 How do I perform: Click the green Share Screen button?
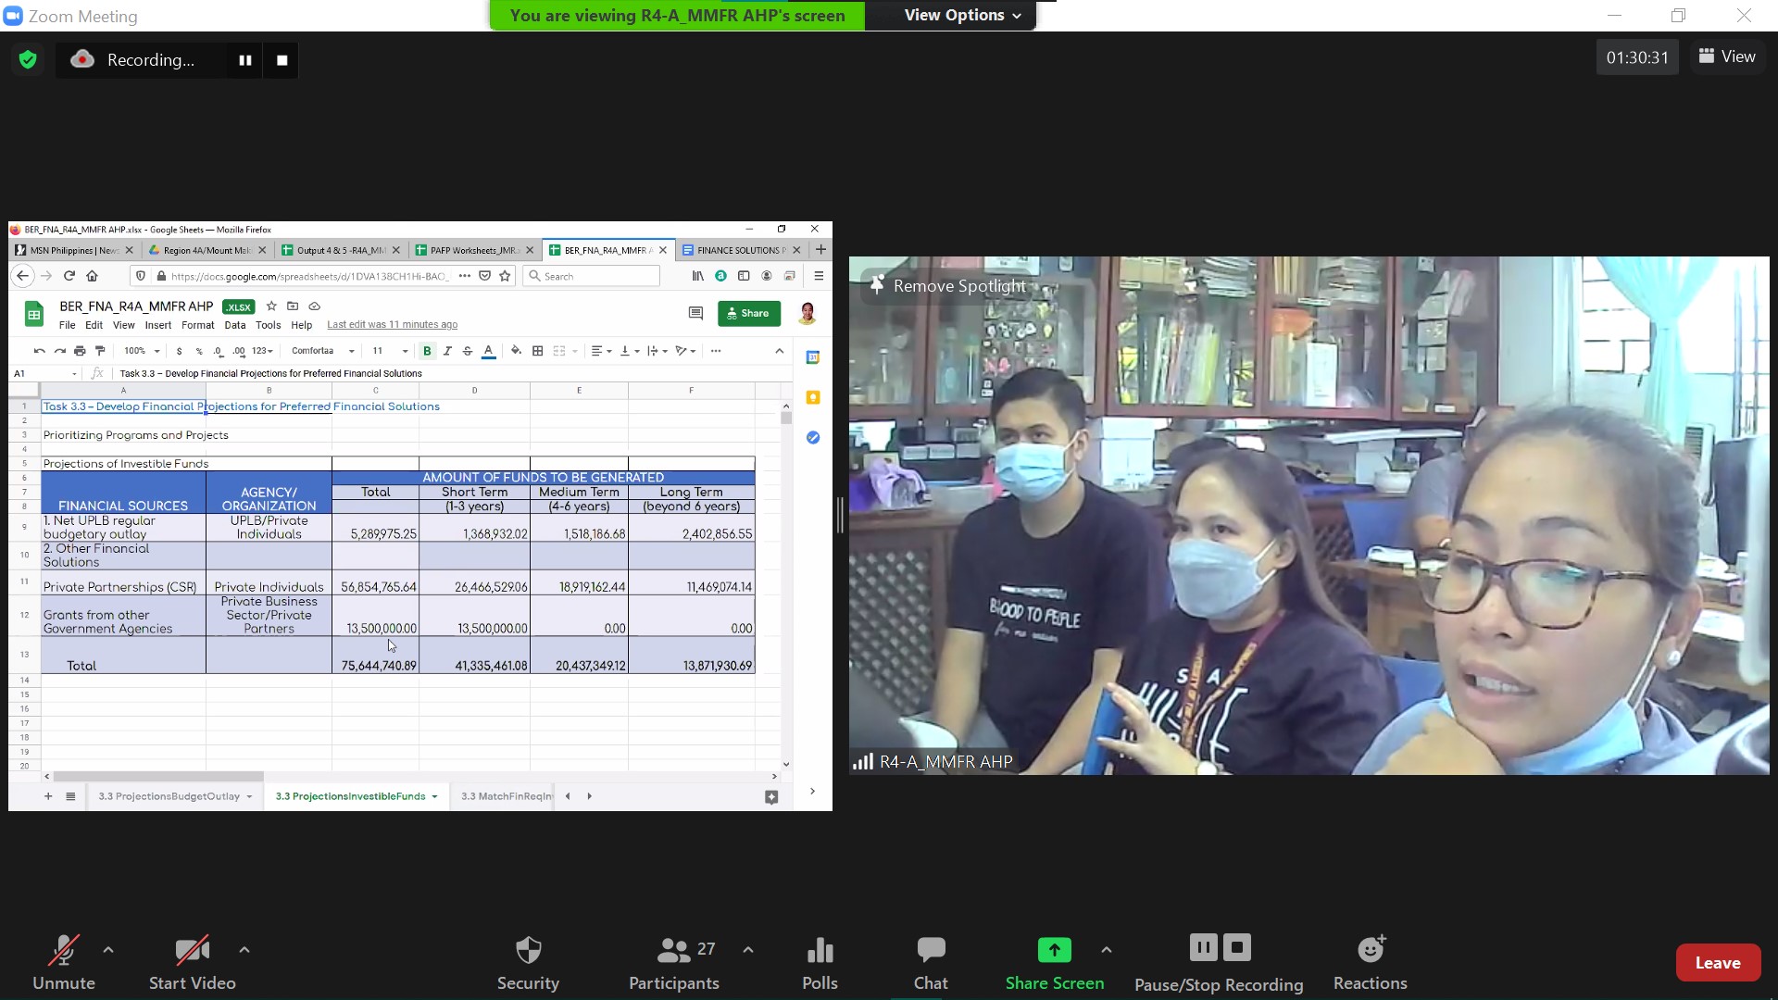click(x=1055, y=963)
